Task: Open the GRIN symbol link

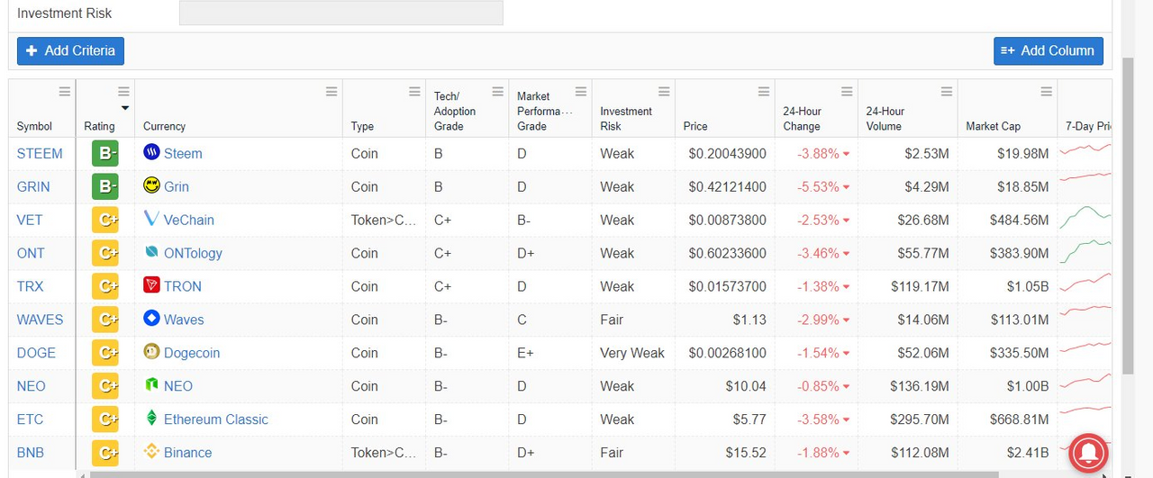Action: click(x=33, y=187)
